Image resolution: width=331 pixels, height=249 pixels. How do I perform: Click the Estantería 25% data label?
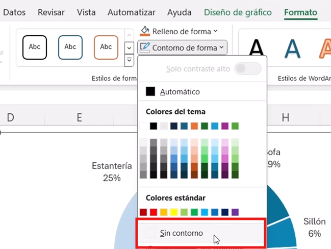[x=112, y=172]
